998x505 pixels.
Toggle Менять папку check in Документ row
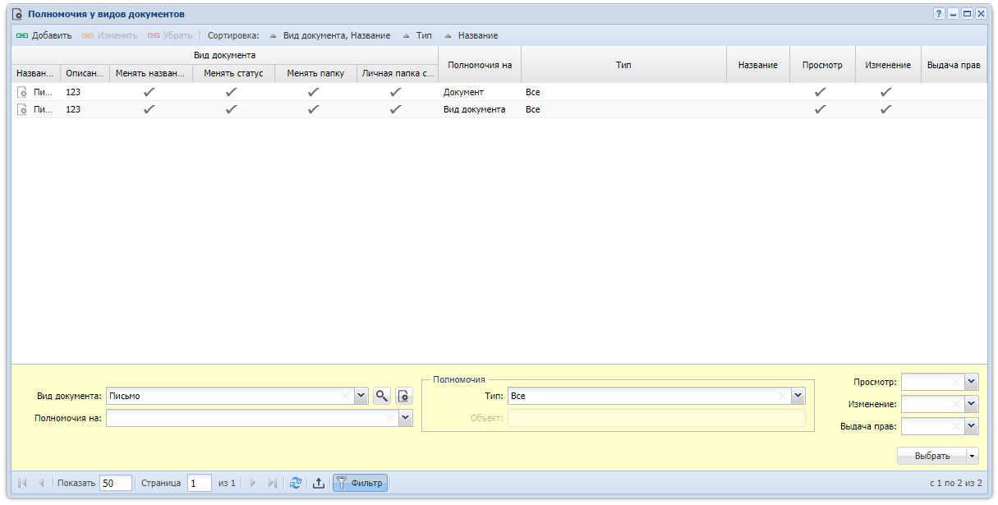[x=314, y=92]
